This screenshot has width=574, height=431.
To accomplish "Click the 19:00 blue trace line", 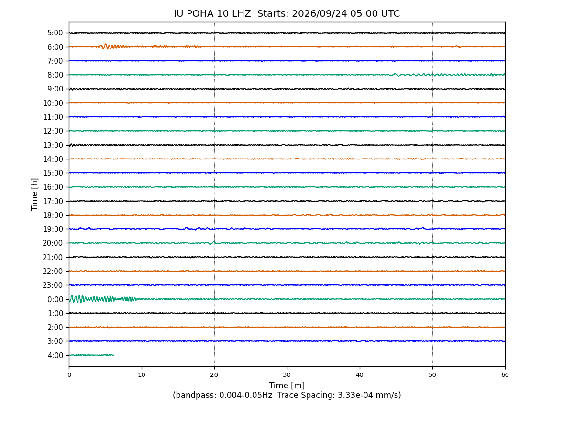I will click(287, 229).
